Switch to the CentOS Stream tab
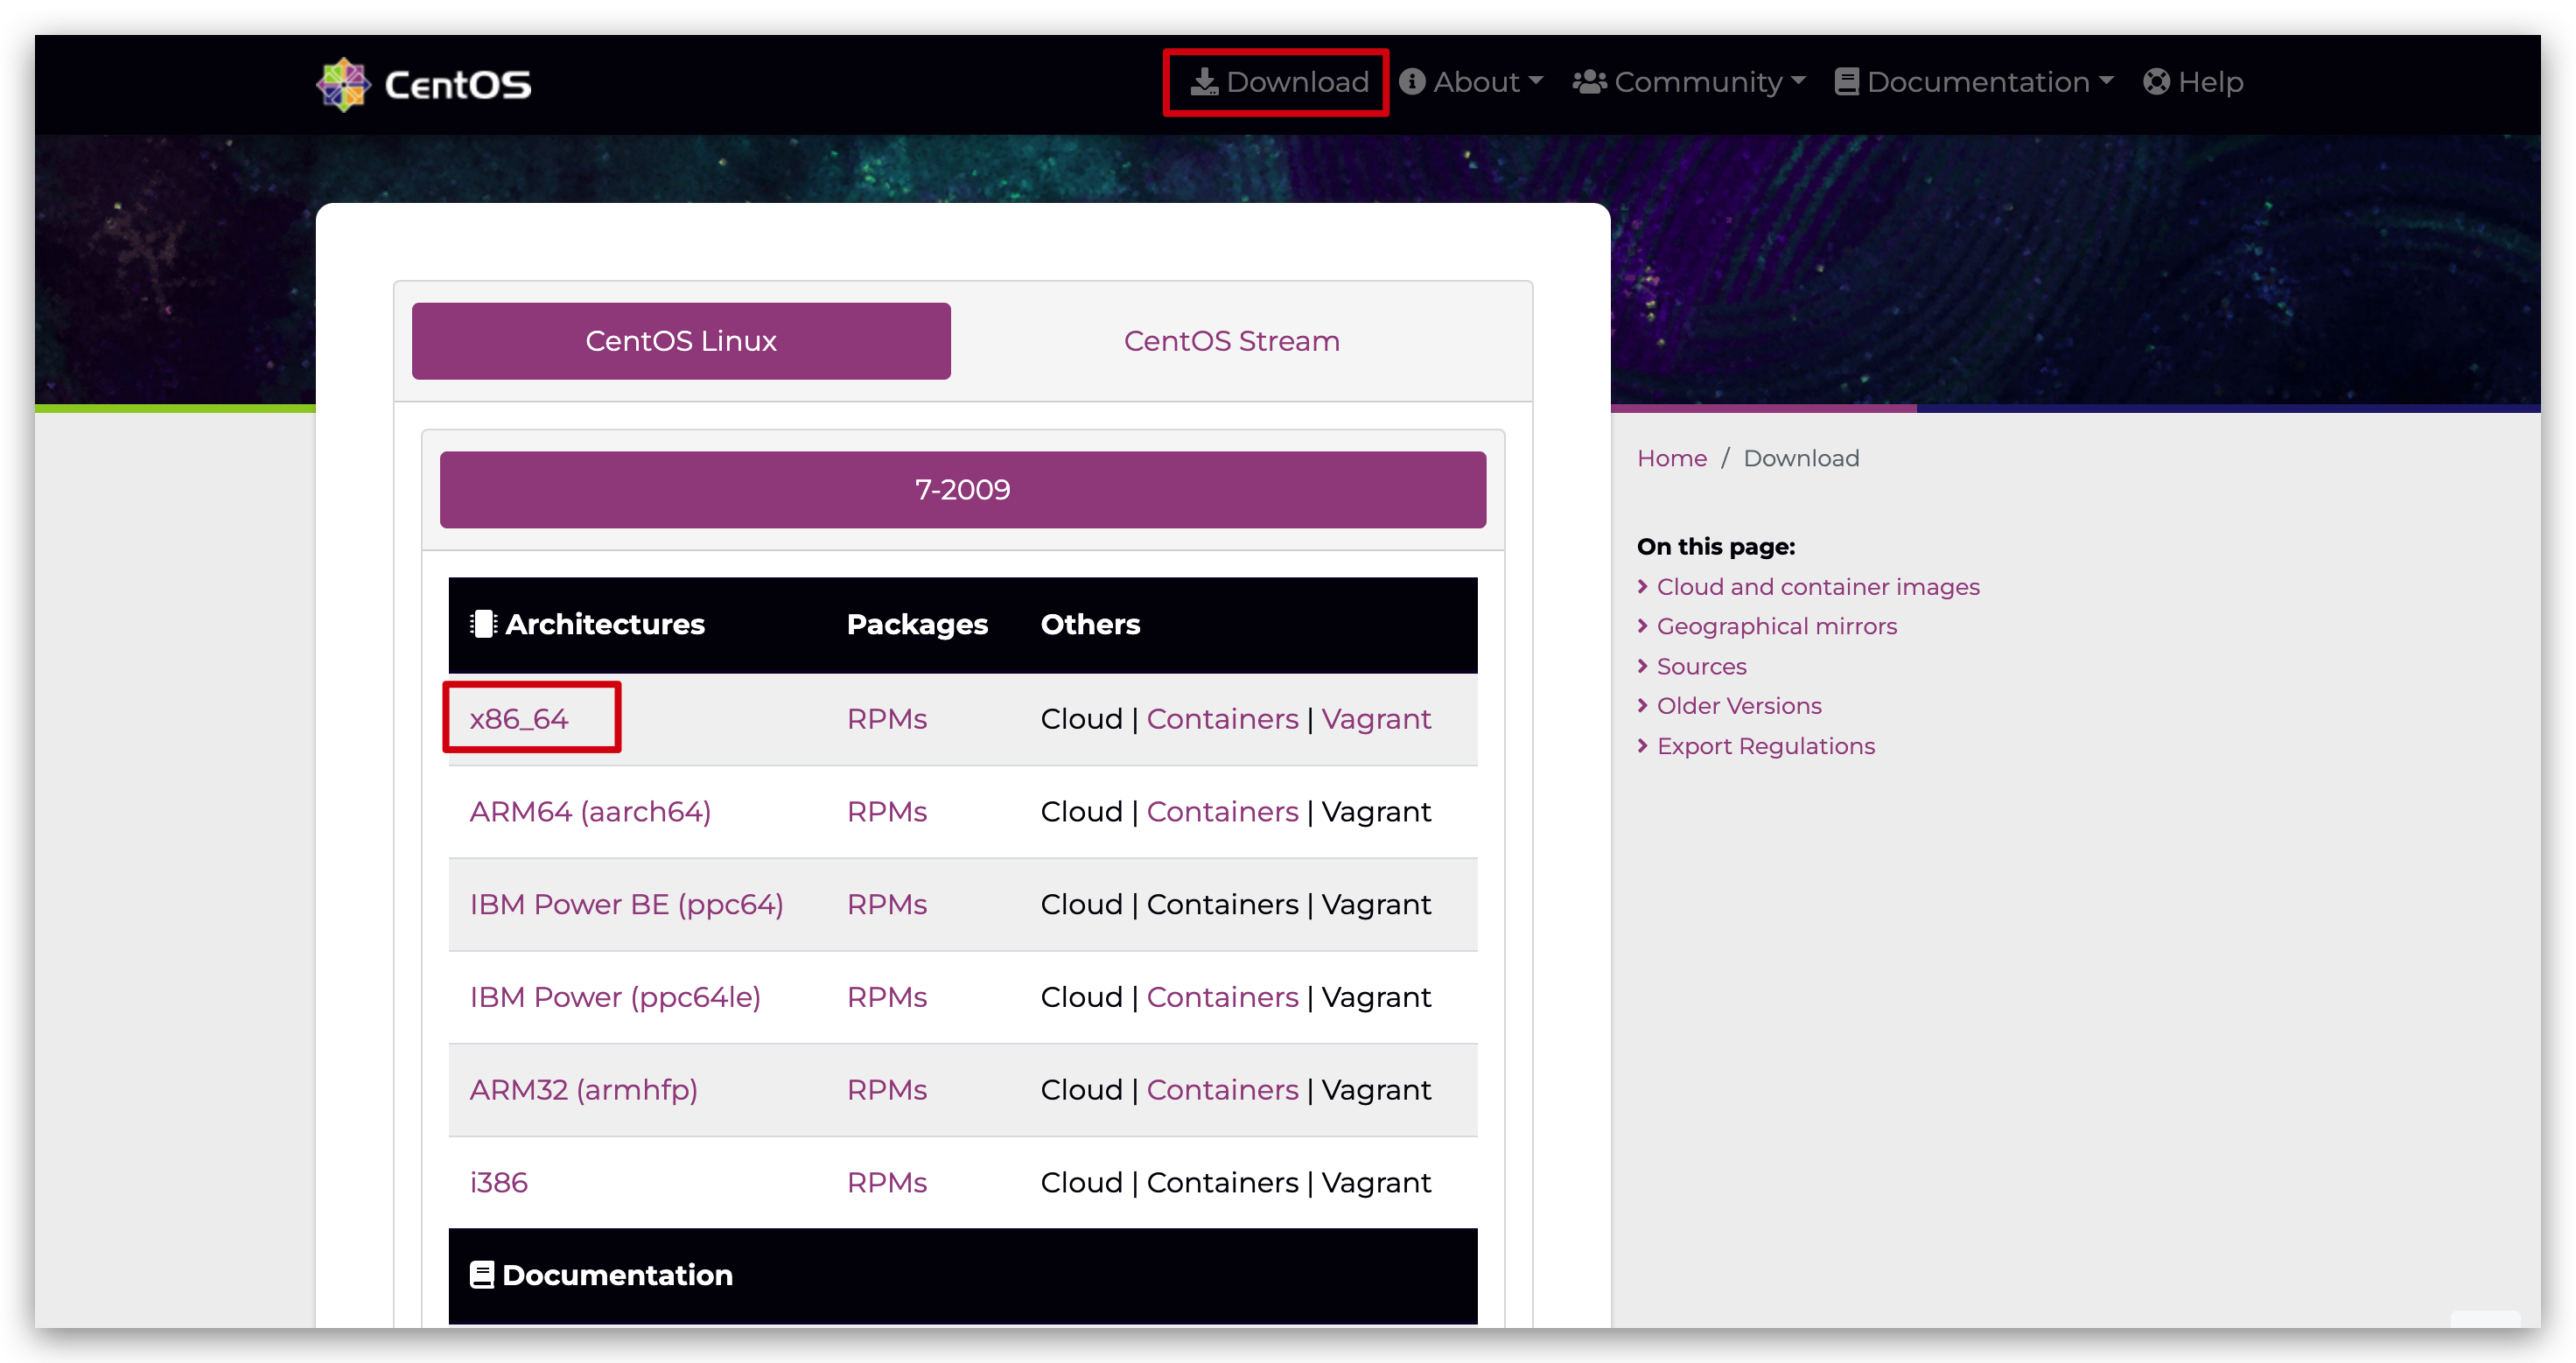The image size is (2576, 1363). click(1231, 341)
